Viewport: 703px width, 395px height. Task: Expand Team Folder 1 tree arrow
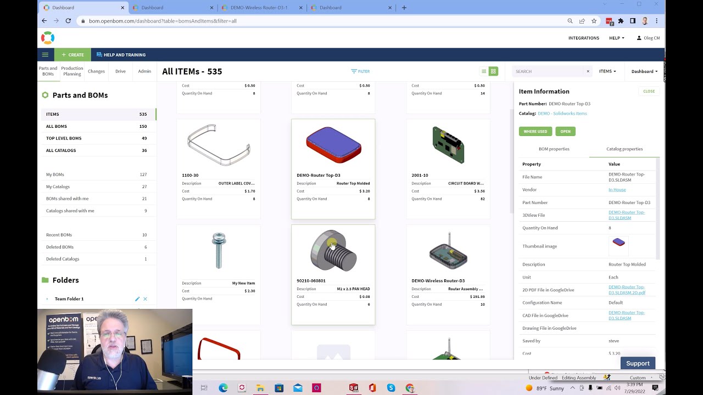[47, 299]
